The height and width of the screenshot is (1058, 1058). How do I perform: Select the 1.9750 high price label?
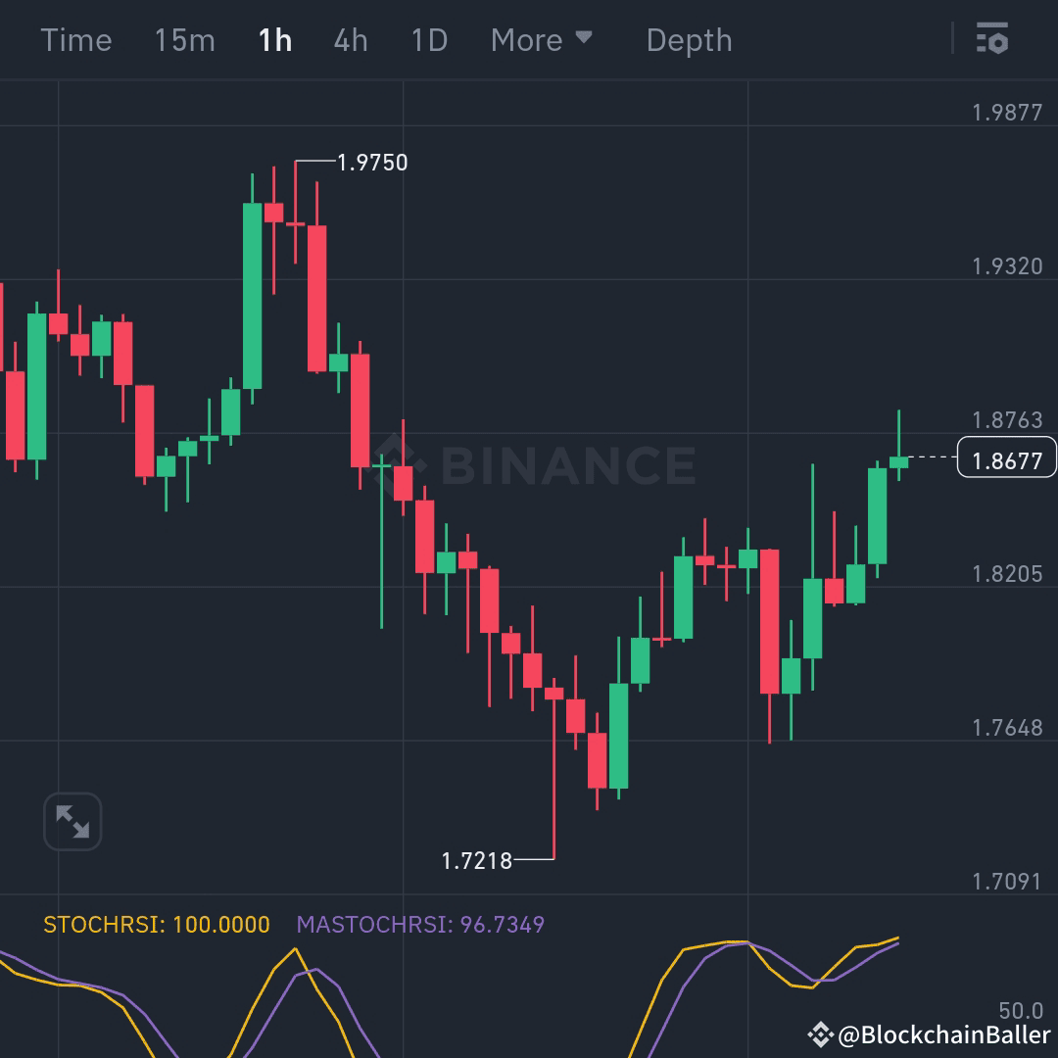(372, 163)
